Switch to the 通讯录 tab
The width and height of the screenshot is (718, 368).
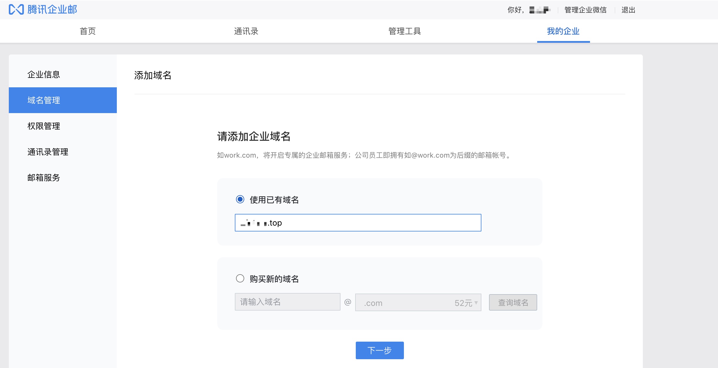(246, 31)
